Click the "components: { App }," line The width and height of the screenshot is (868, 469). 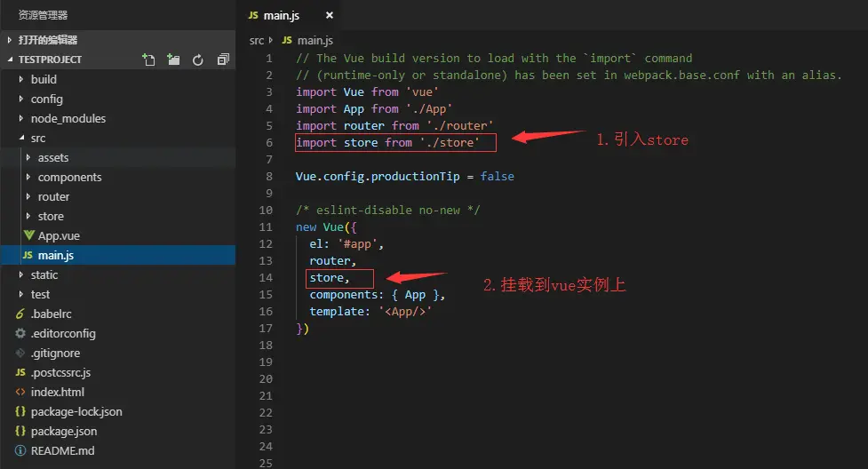378,295
